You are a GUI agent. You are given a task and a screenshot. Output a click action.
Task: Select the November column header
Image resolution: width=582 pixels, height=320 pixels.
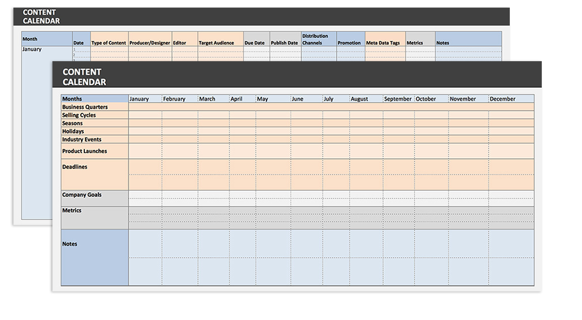pos(469,99)
